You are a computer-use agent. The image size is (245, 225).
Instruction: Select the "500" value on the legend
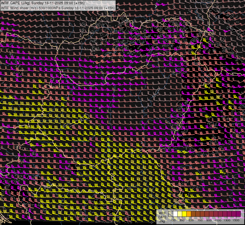191,220
